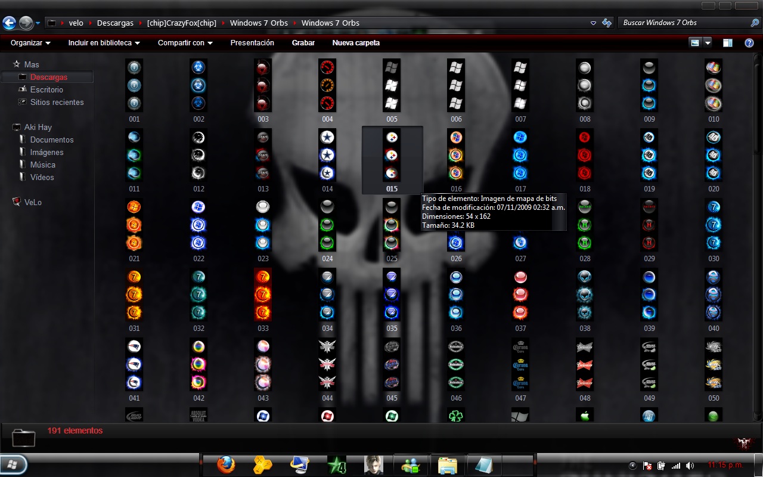Select the biohazard orb image 002
The width and height of the screenshot is (763, 477).
[x=198, y=85]
